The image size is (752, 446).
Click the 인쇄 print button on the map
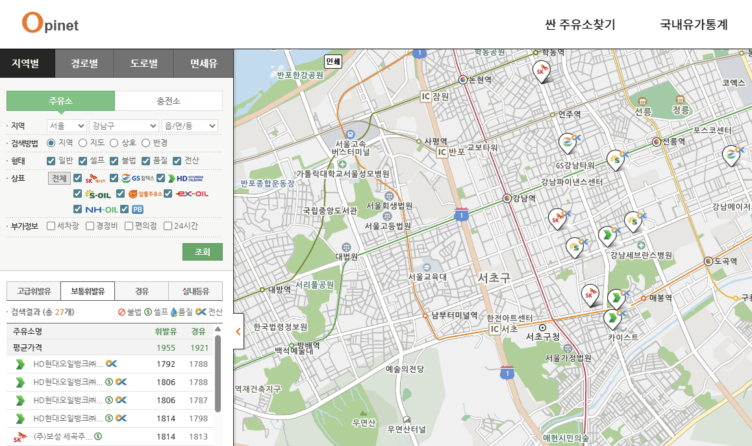[x=333, y=61]
